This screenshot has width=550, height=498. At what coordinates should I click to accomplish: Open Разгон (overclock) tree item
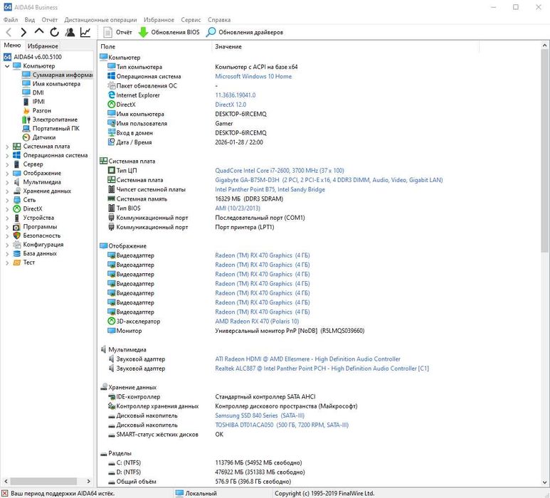click(42, 110)
